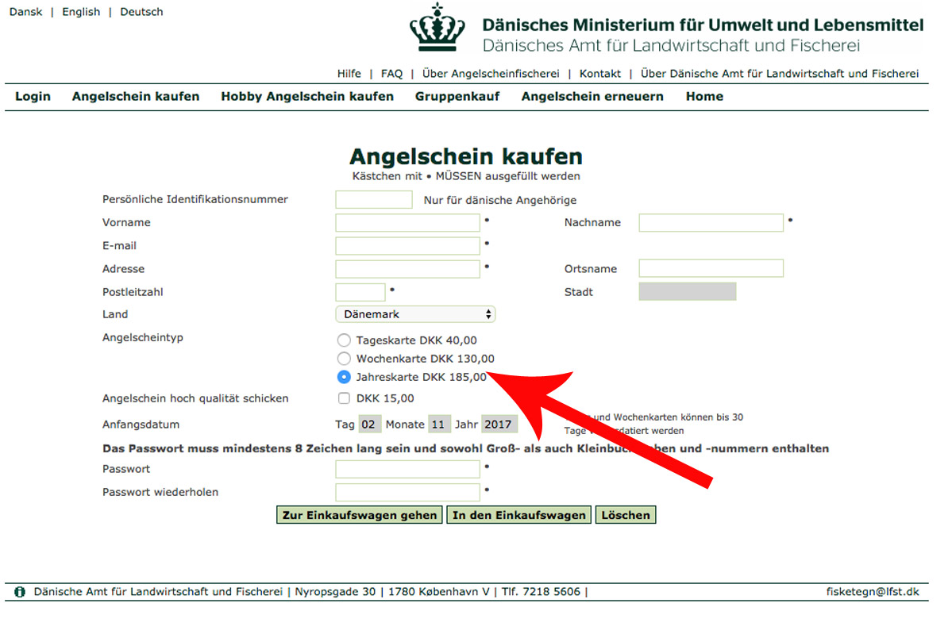Viewport: 952px width, 634px height.
Task: Open Angelschein erneuern page
Action: pos(592,96)
